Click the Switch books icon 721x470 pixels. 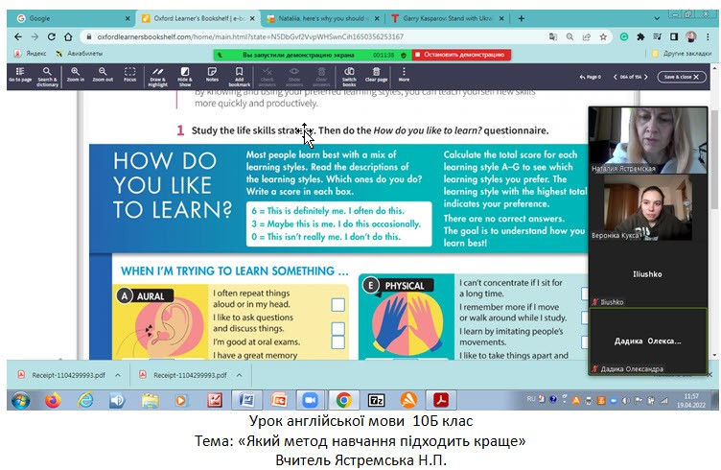click(349, 76)
